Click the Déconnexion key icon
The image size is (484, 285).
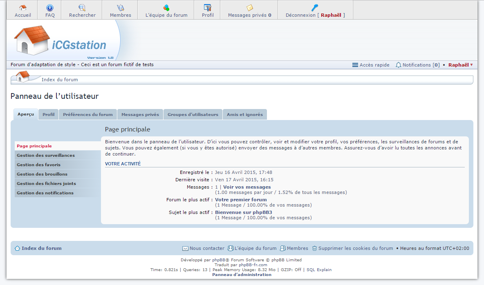[x=315, y=7]
